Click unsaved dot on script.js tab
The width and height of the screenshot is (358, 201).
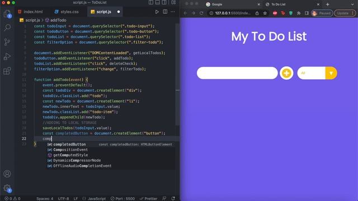coord(119,12)
